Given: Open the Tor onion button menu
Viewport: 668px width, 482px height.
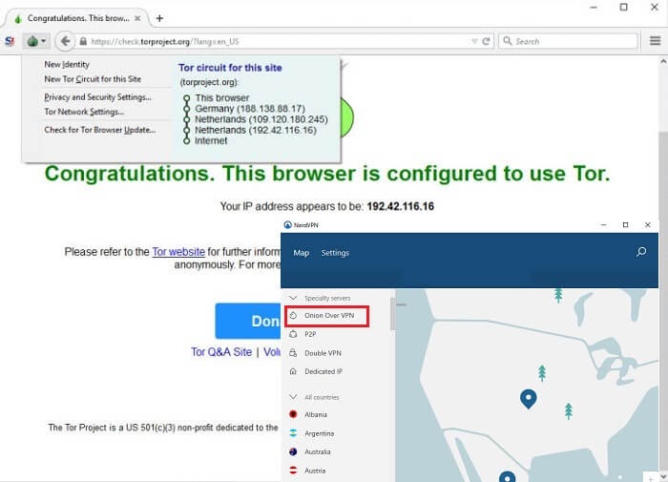Looking at the screenshot, I should (x=36, y=41).
